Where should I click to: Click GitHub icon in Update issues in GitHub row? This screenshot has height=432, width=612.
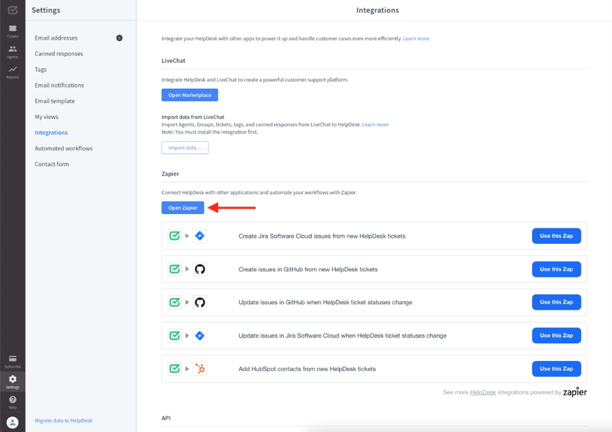200,302
